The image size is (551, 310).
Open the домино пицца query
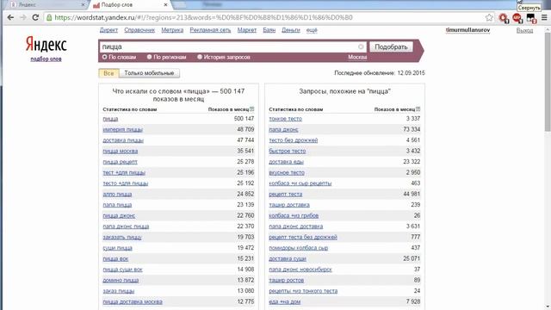click(121, 280)
